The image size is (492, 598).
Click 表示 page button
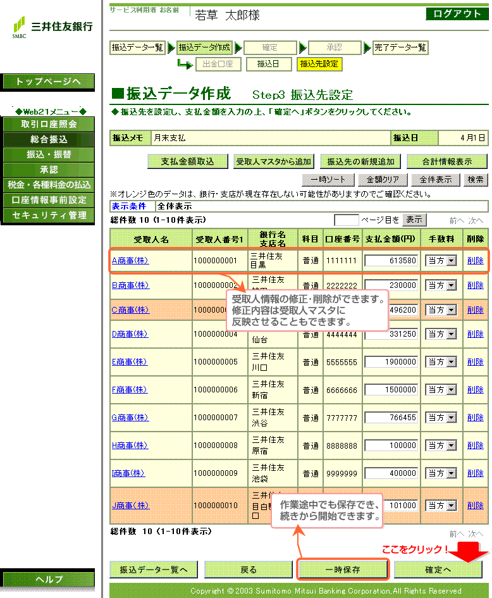(x=414, y=220)
